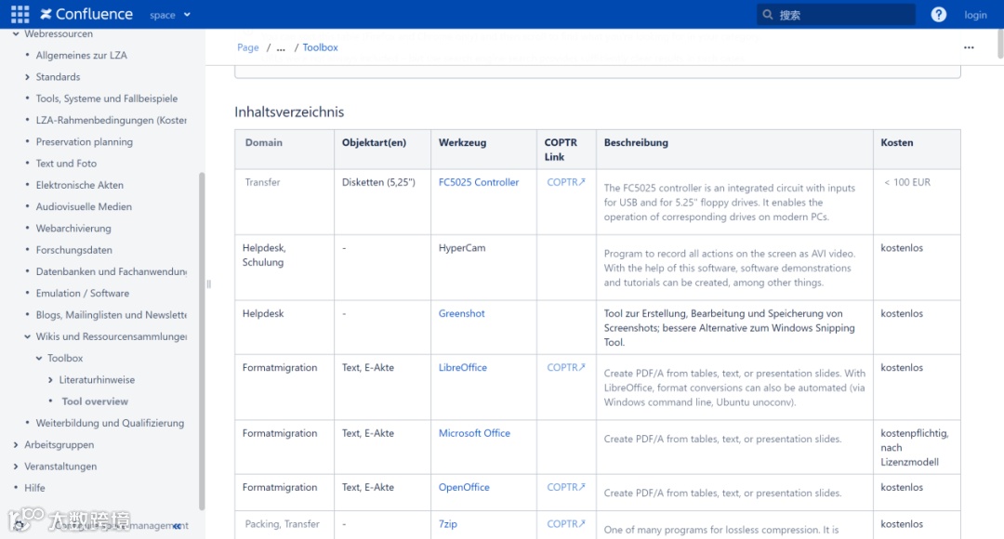This screenshot has height=539, width=1004.
Task: Open the space dropdown menu
Action: (170, 15)
